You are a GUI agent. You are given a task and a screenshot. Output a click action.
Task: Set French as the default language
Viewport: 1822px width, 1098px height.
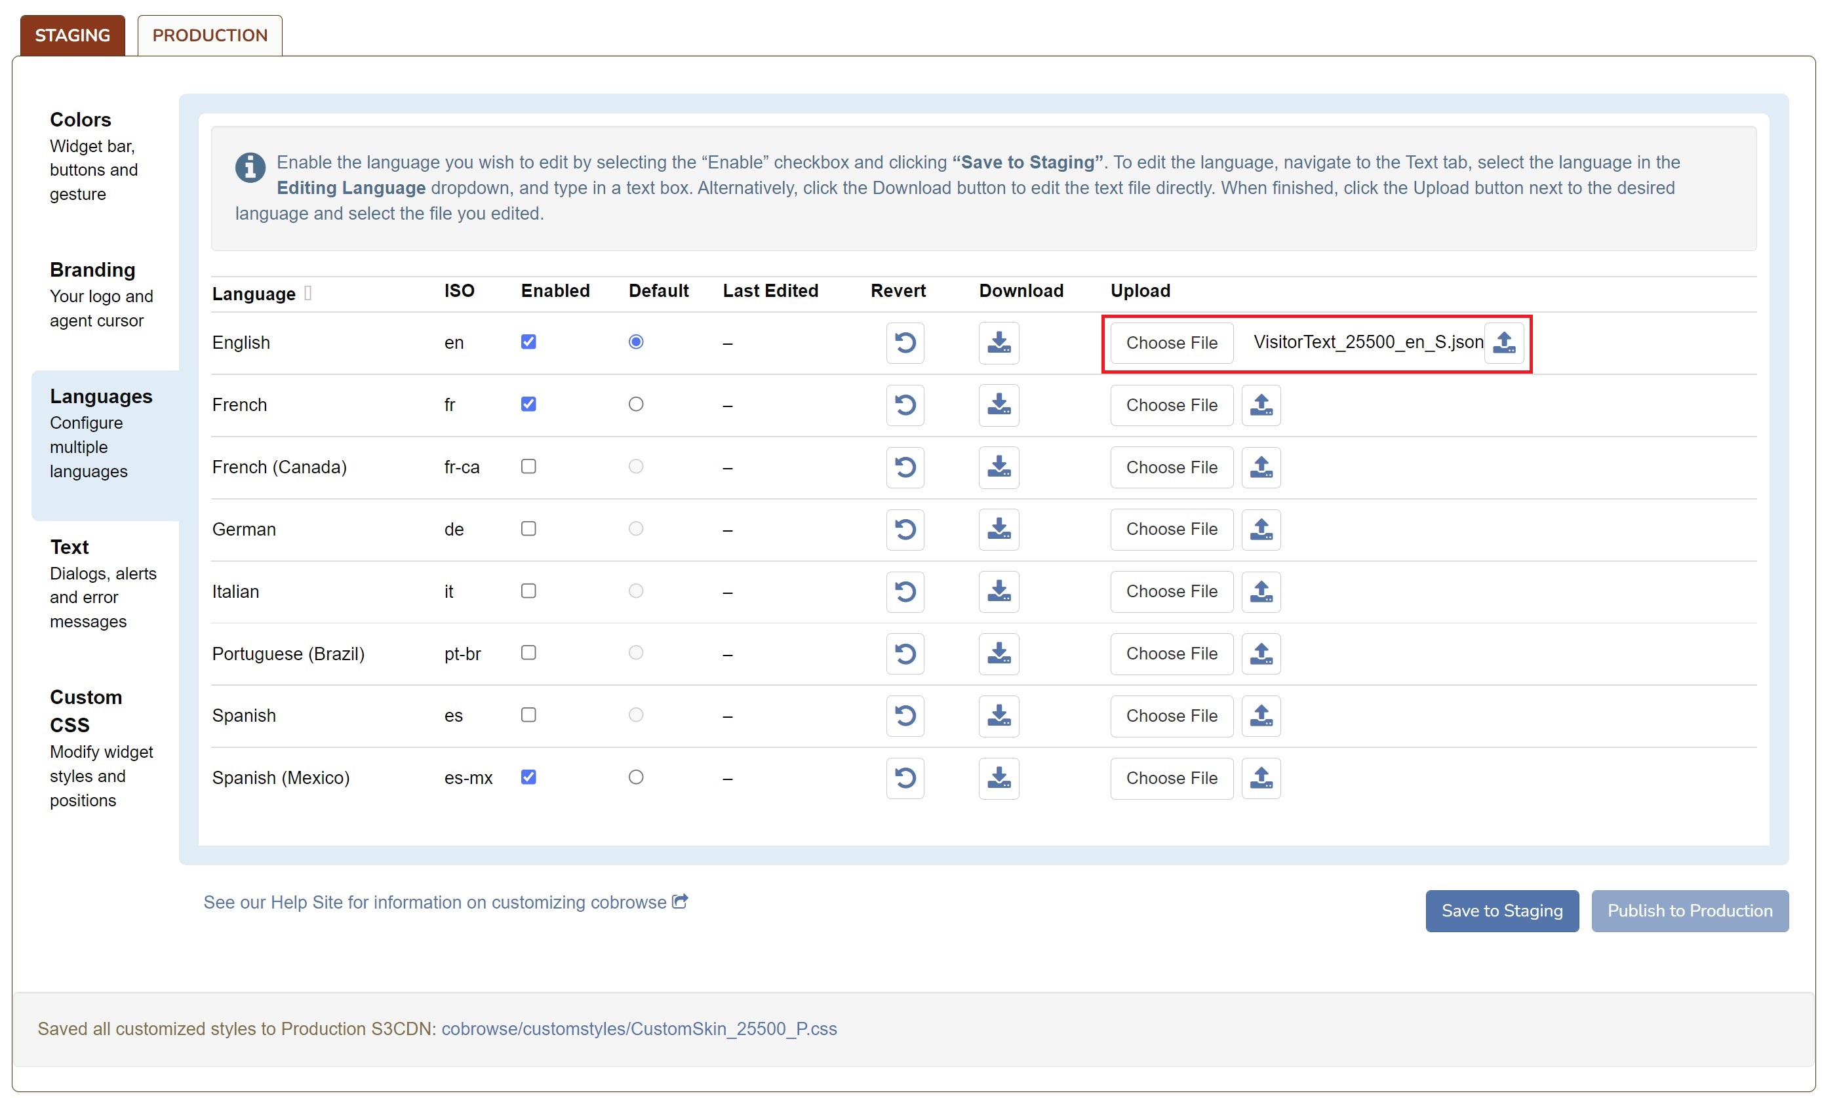point(635,404)
